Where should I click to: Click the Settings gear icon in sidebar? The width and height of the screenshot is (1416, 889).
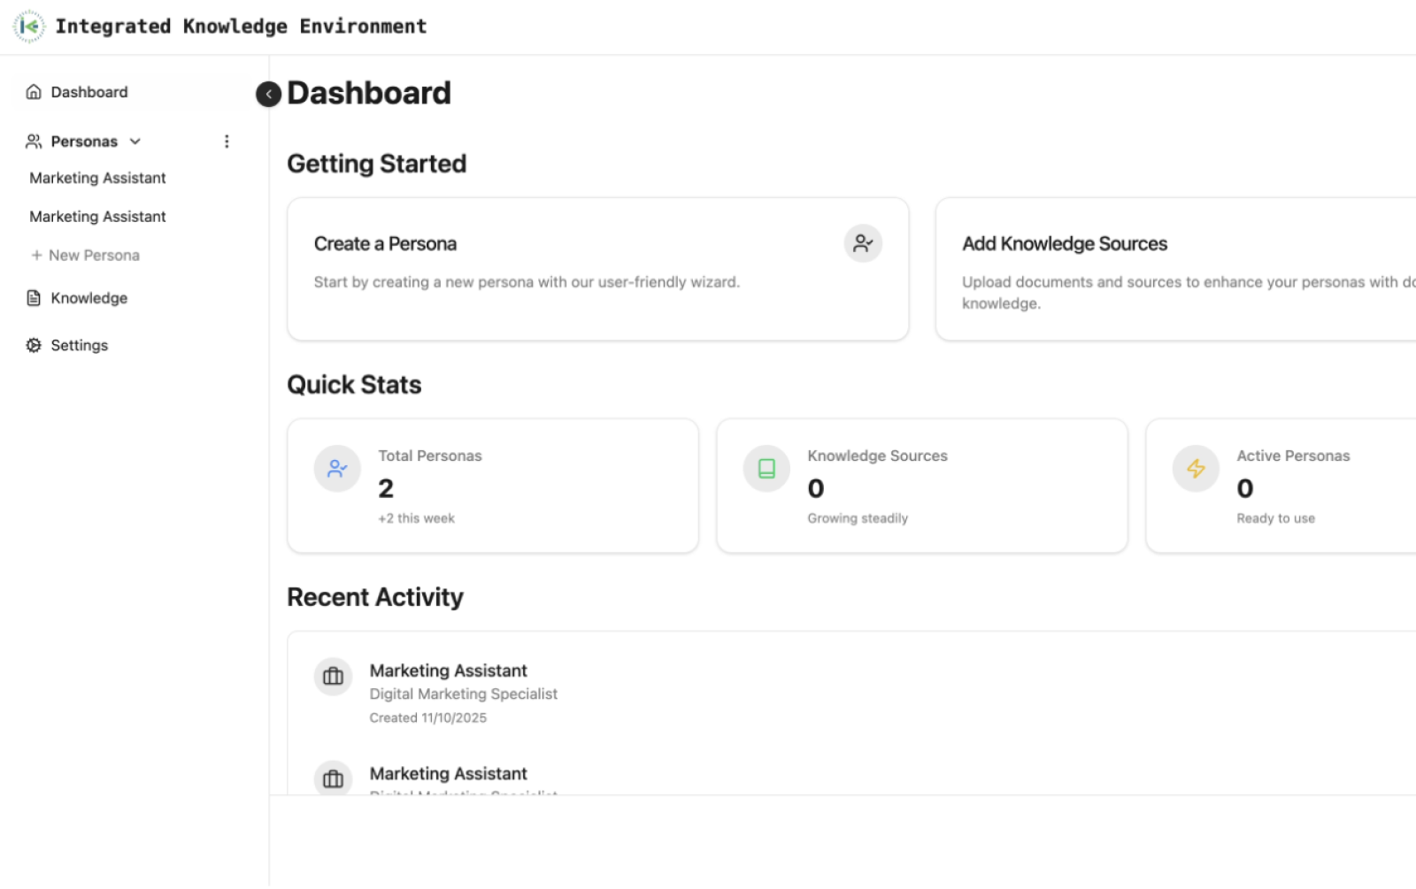[x=34, y=345]
